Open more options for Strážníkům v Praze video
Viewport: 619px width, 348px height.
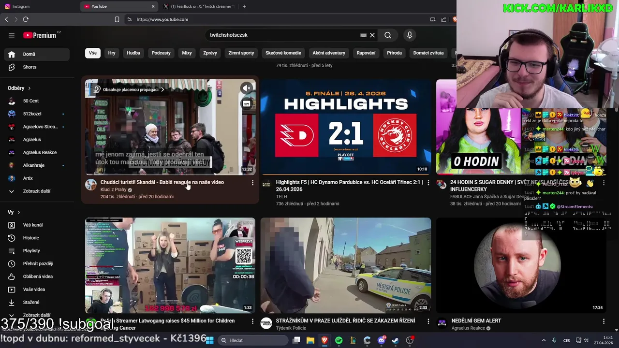tap(428, 321)
